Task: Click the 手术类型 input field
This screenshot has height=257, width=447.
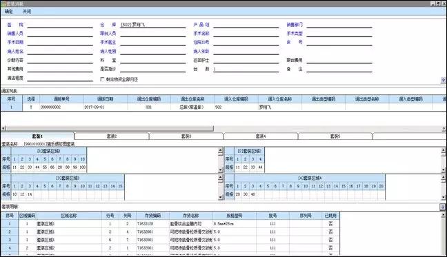Action: click(339, 33)
